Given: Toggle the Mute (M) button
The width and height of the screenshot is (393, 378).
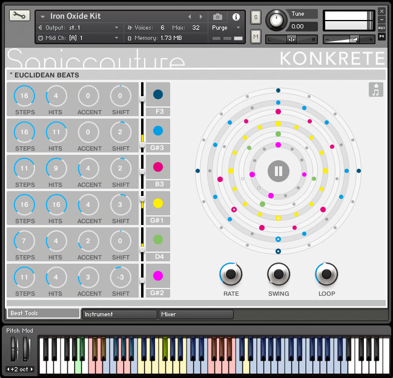Looking at the screenshot, I should 256,37.
